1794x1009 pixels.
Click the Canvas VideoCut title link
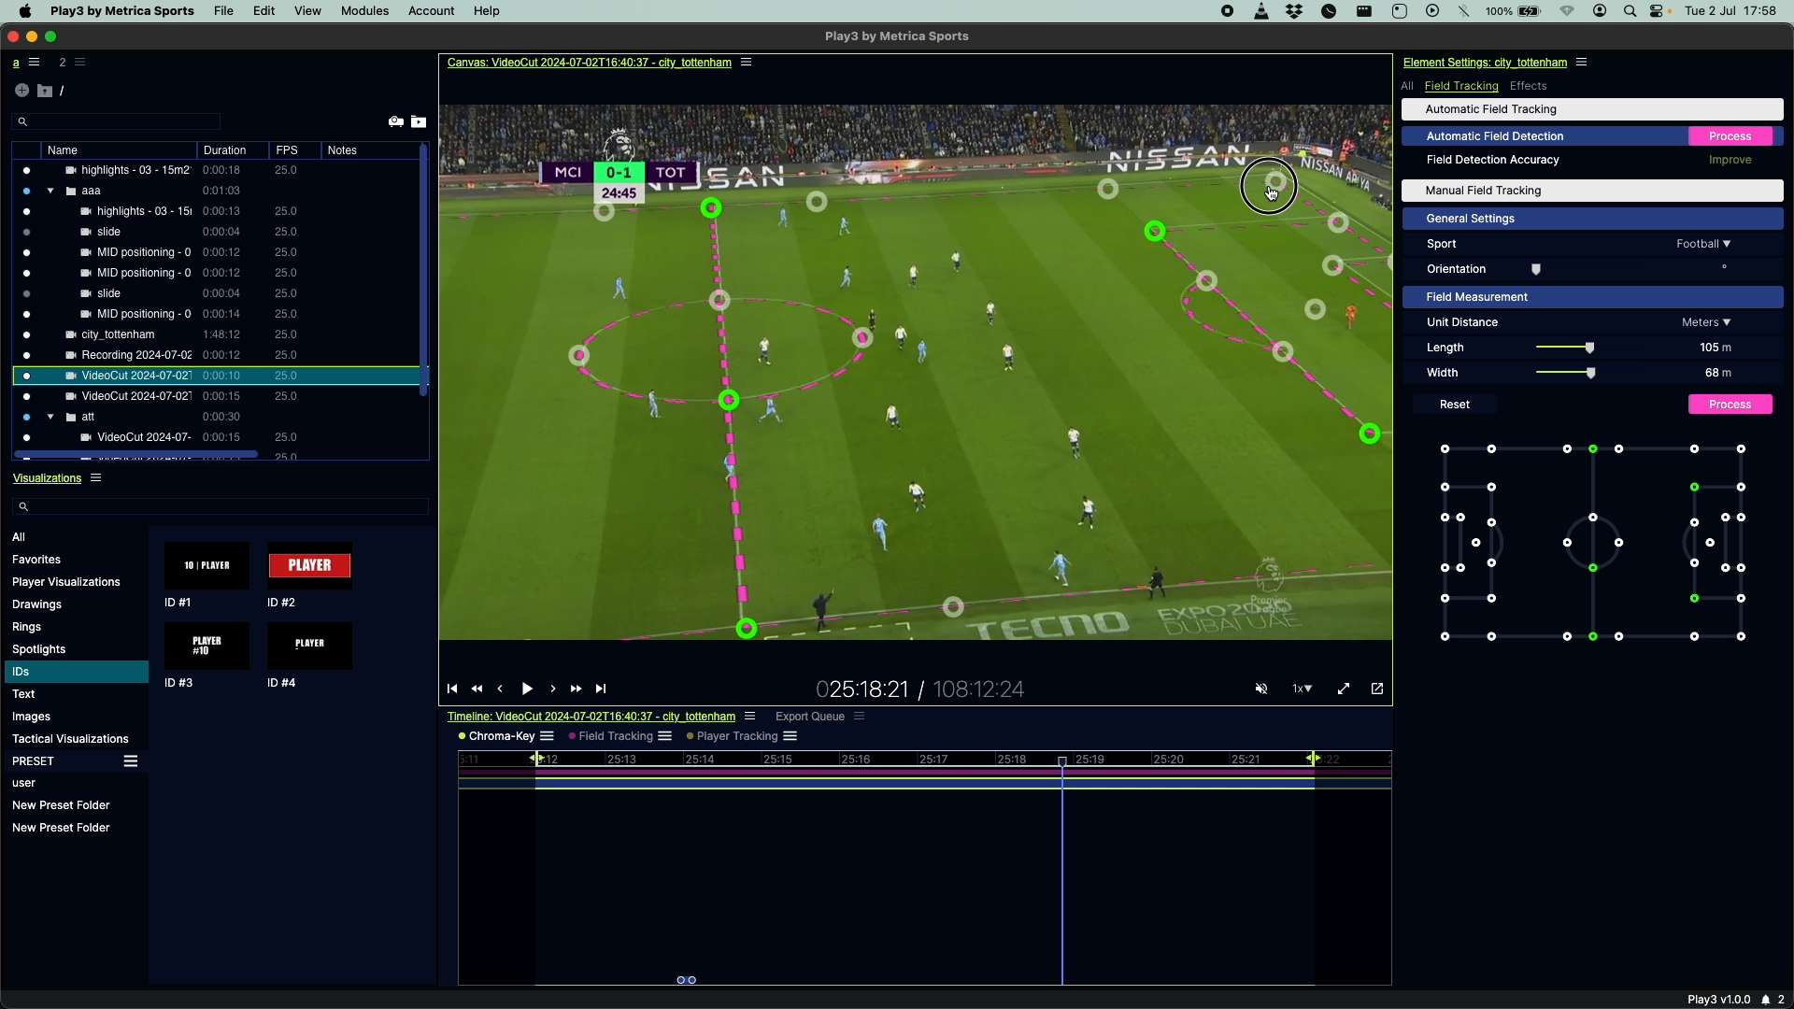(x=590, y=63)
